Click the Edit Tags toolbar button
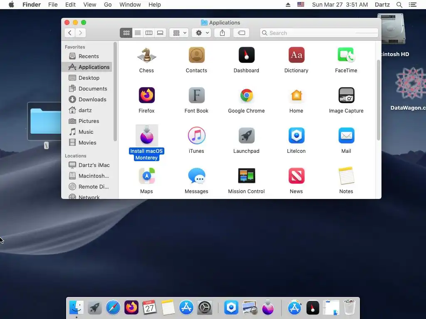Image resolution: width=426 pixels, height=319 pixels. [x=241, y=33]
